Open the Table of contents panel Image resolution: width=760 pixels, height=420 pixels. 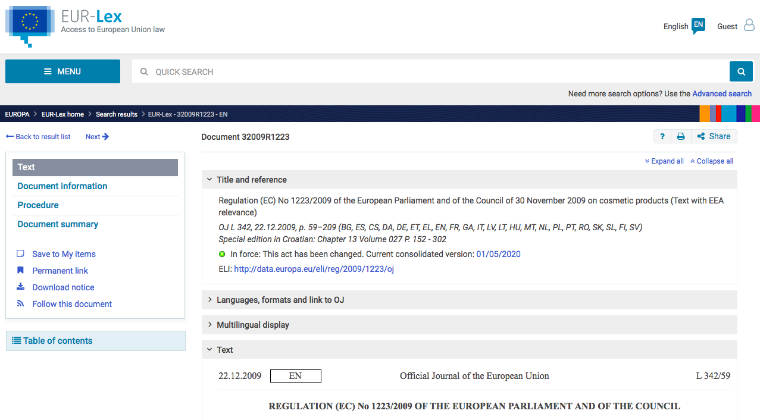[58, 341]
